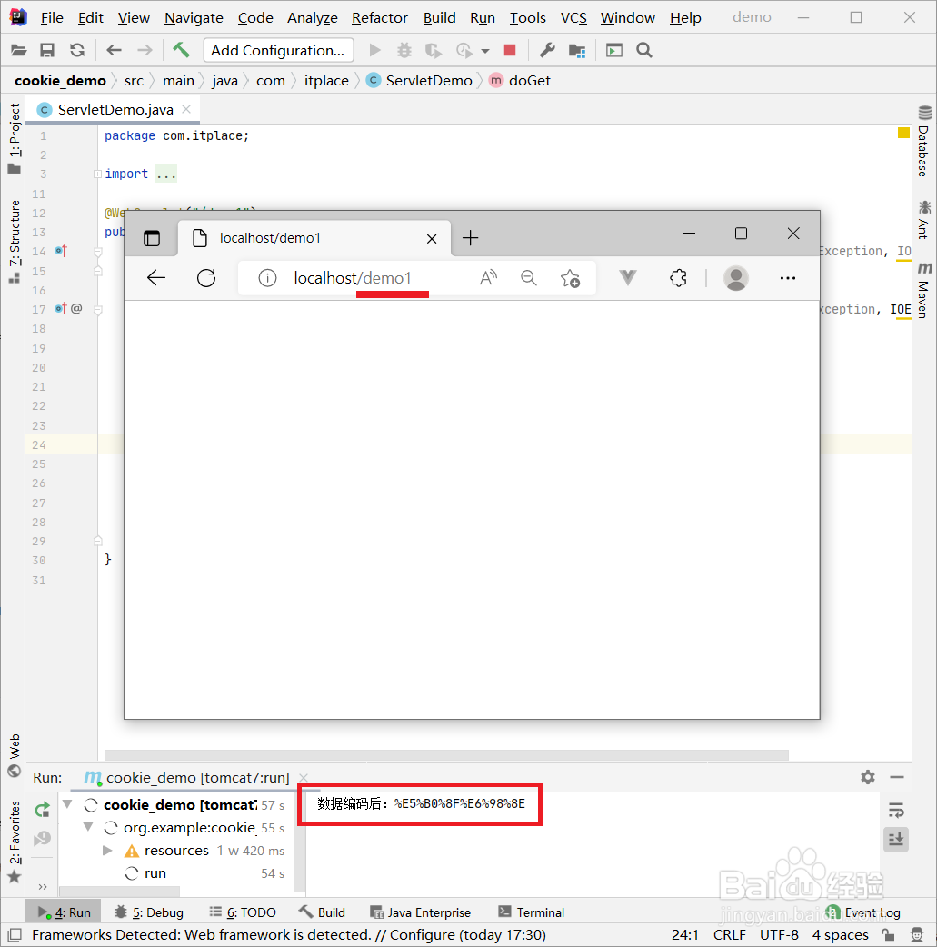
Task: Open Settings with the wrench icon
Action: coord(547,50)
